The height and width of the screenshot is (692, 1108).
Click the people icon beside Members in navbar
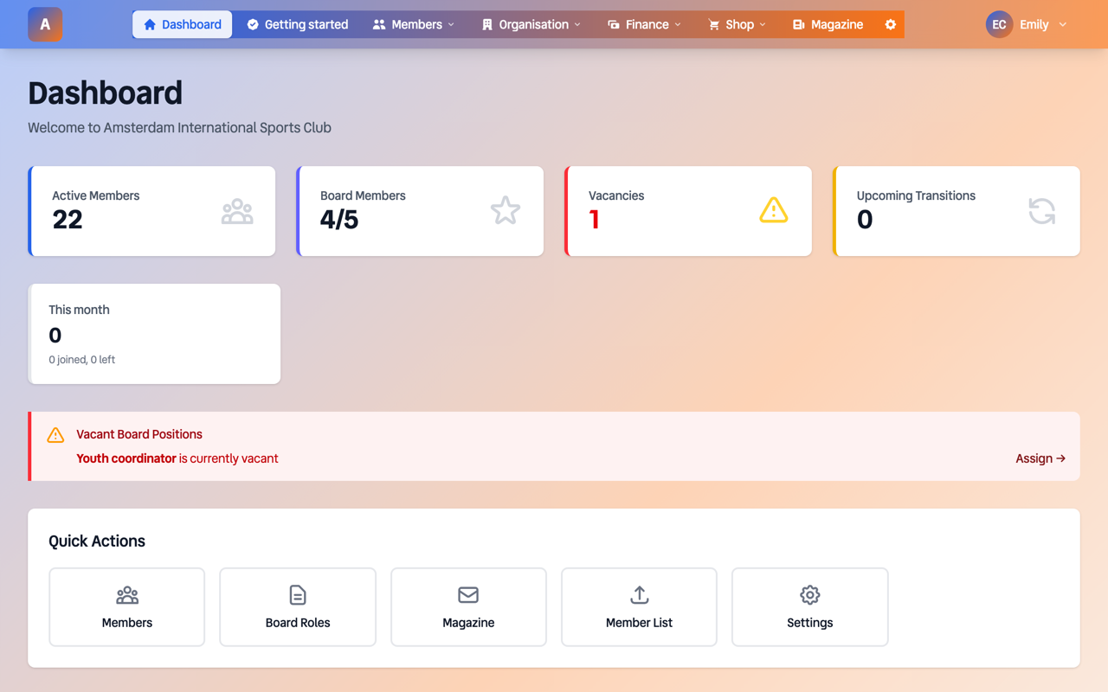379,24
